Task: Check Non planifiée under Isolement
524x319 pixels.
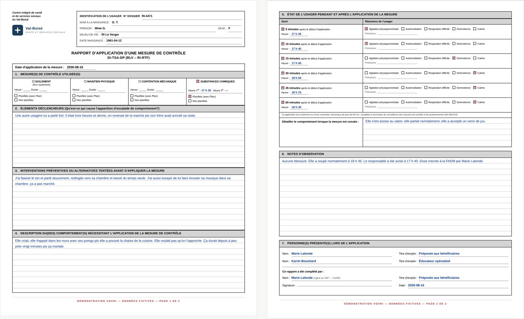Action: [x=16, y=100]
